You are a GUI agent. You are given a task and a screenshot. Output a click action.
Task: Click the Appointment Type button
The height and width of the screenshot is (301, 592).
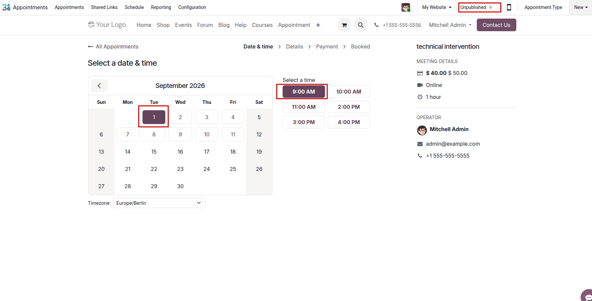pyautogui.click(x=543, y=7)
